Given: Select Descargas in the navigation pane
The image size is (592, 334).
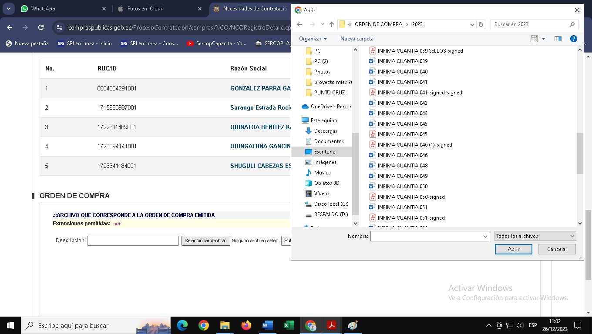Looking at the screenshot, I should point(325,131).
